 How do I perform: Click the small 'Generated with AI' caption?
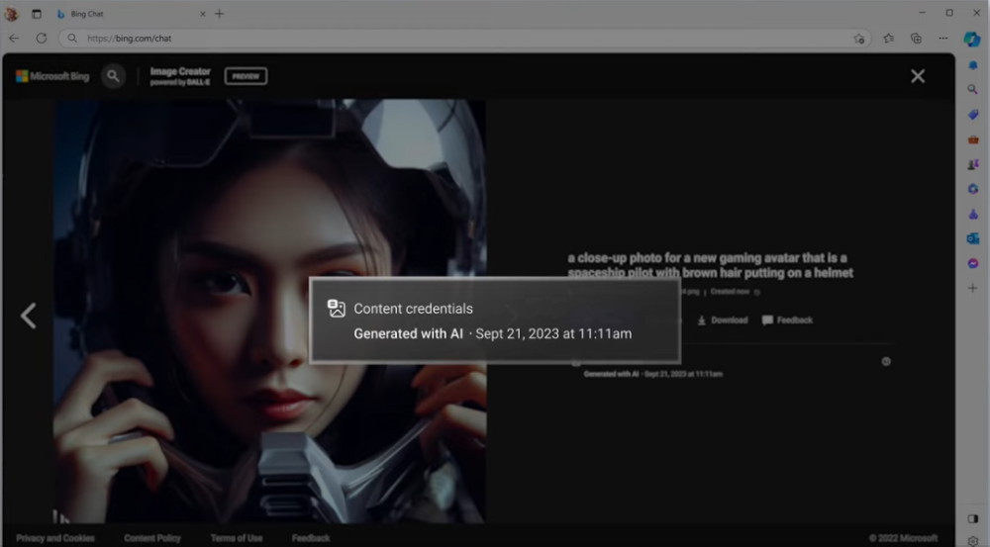(652, 374)
